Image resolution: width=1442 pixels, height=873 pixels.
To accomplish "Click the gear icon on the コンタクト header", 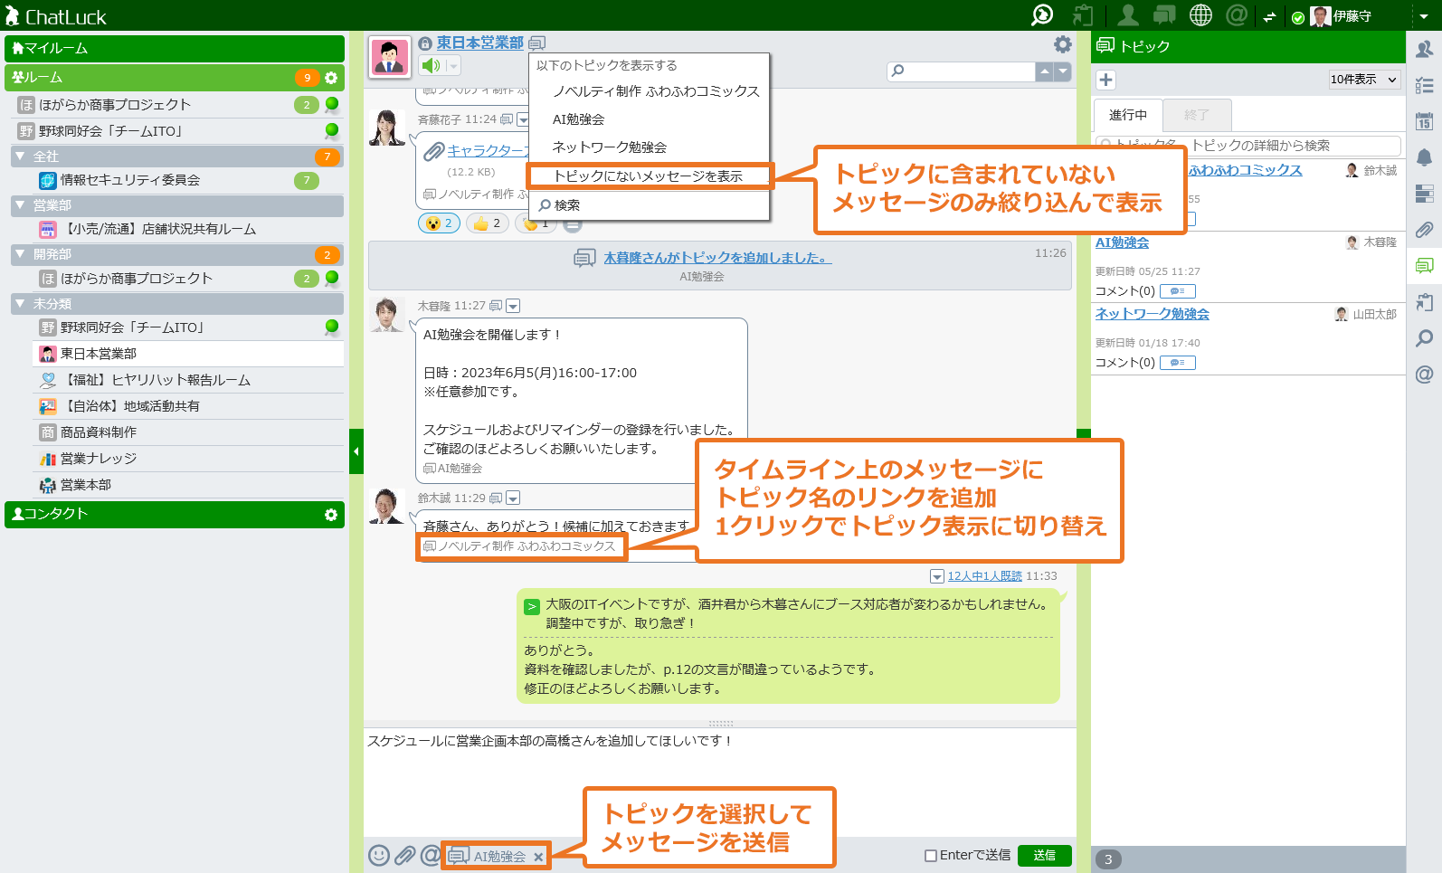I will [x=331, y=515].
